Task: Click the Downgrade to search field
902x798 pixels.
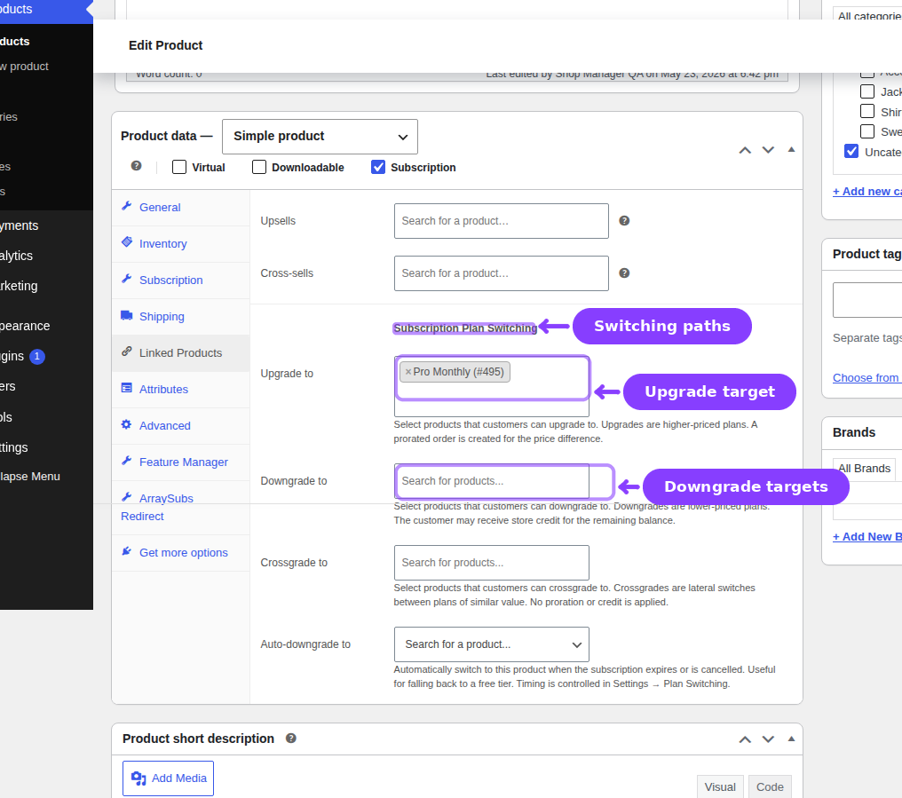Action: click(x=492, y=481)
